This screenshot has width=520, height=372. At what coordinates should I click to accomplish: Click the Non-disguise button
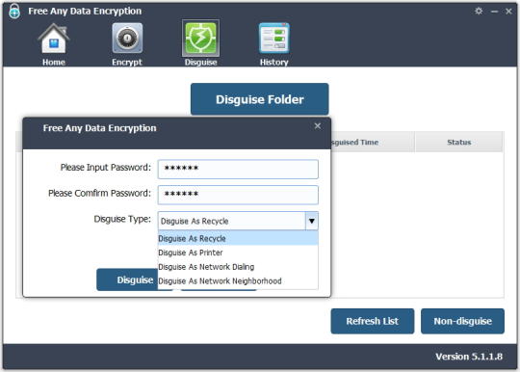tap(462, 321)
